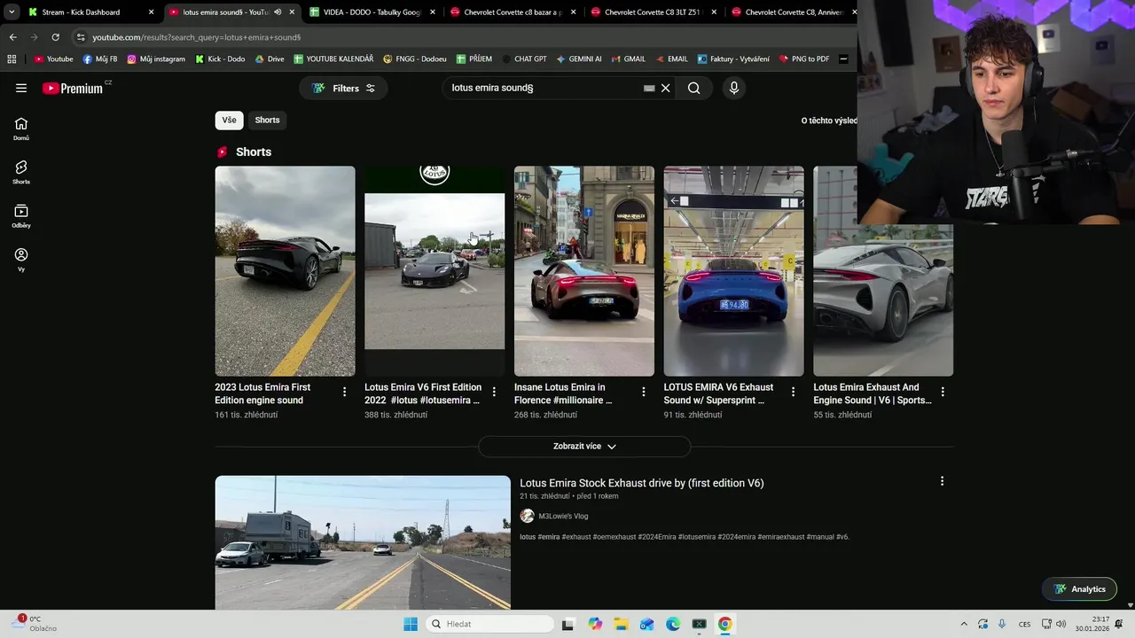Open options menu for 'Lotus Emira Stock Exhaust drive by' video
Image resolution: width=1135 pixels, height=638 pixels.
pos(942,481)
